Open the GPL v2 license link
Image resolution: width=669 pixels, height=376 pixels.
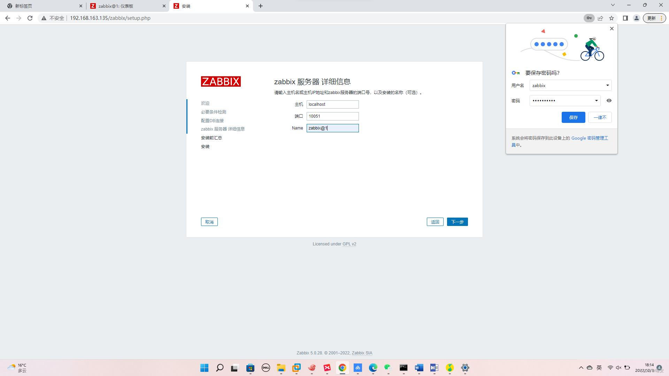(349, 244)
